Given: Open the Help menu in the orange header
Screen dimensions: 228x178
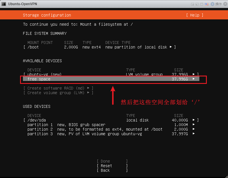Looking at the screenshot, I should tap(195, 15).
